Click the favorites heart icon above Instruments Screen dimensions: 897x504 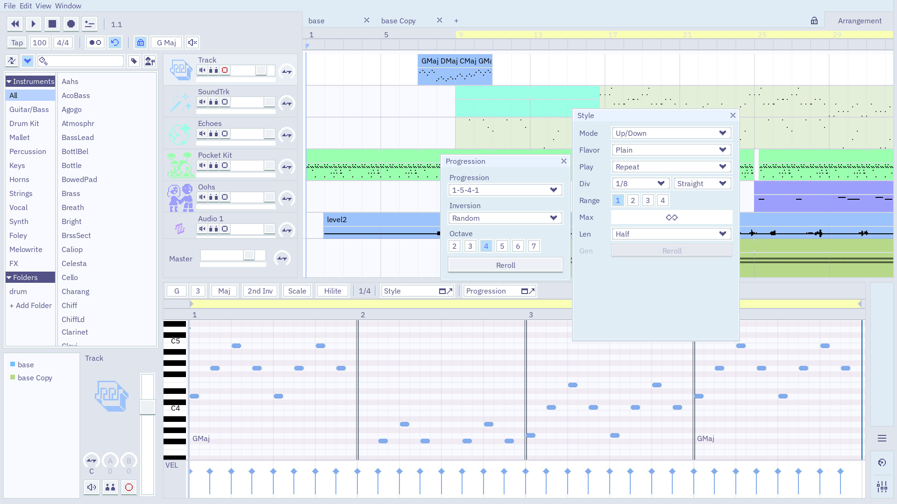pyautogui.click(x=28, y=61)
